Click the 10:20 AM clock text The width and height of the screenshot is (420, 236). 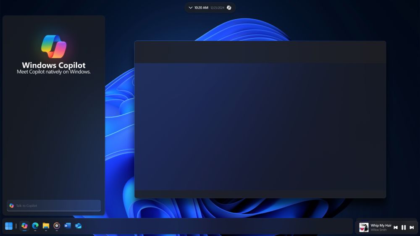pyautogui.click(x=202, y=8)
